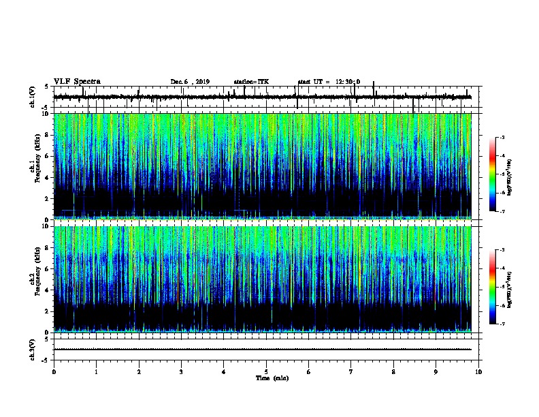This screenshot has height=417, width=539.
Task: Click the ch.2 colorbar log(PSD) label
Action: click(x=510, y=290)
